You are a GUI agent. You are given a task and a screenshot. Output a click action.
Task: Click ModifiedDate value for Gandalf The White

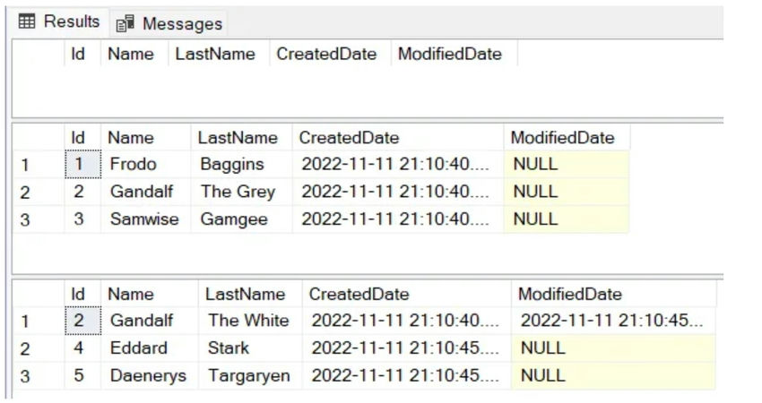(612, 320)
